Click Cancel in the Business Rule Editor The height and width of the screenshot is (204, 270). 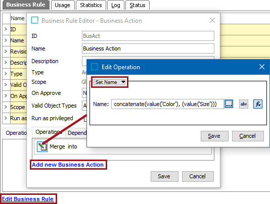click(198, 176)
